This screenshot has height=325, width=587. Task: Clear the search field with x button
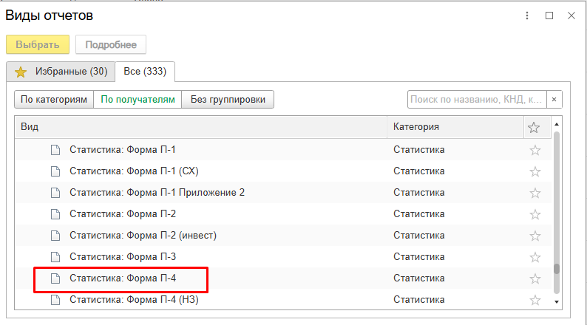554,100
